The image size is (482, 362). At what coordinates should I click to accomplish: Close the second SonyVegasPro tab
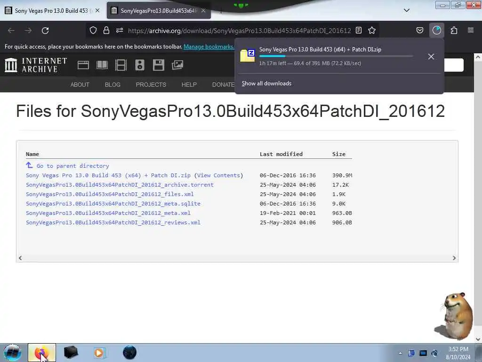(203, 10)
